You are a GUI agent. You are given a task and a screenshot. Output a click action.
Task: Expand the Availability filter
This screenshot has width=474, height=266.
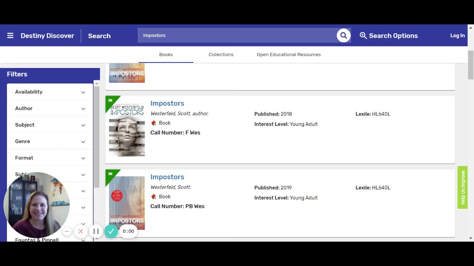tap(50, 92)
